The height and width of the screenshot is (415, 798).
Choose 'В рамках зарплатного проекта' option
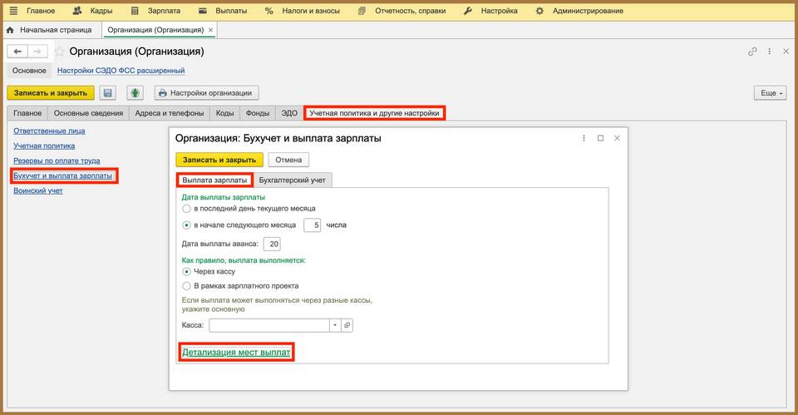[x=186, y=285]
